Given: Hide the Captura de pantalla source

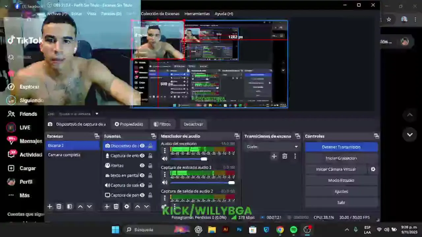Looking at the screenshot, I should [x=142, y=195].
